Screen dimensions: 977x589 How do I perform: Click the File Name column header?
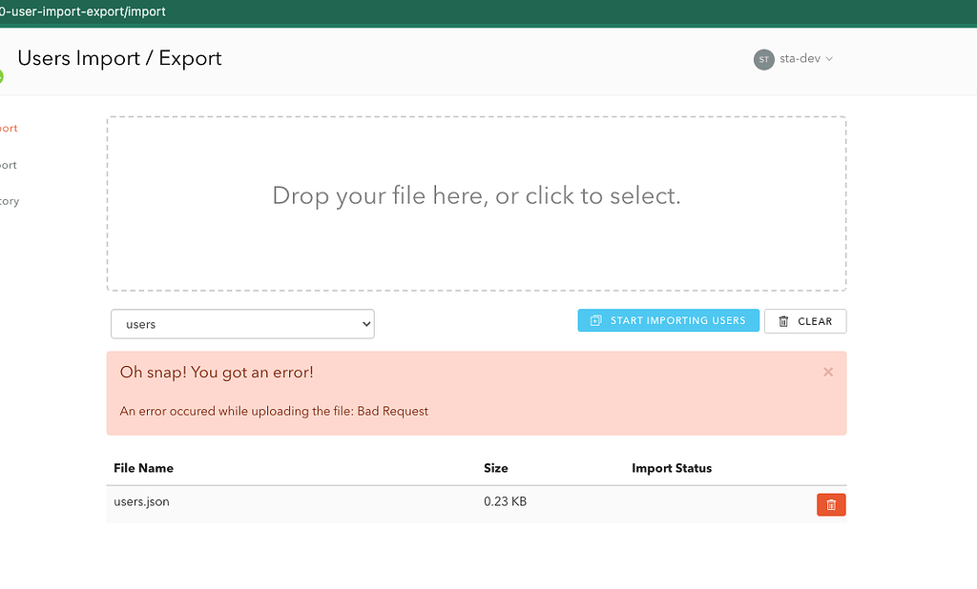143,468
